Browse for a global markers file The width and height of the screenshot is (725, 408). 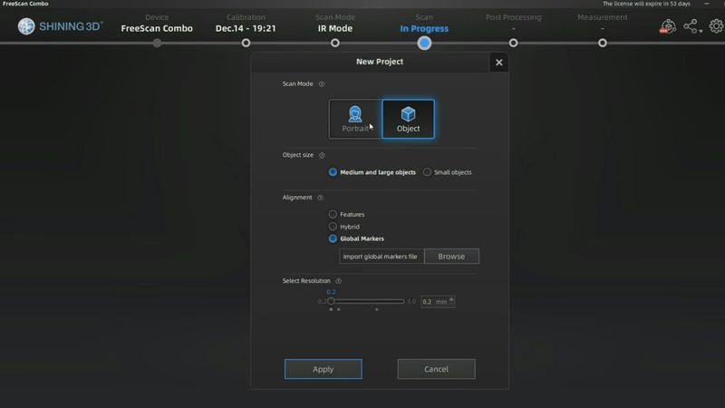pos(451,257)
